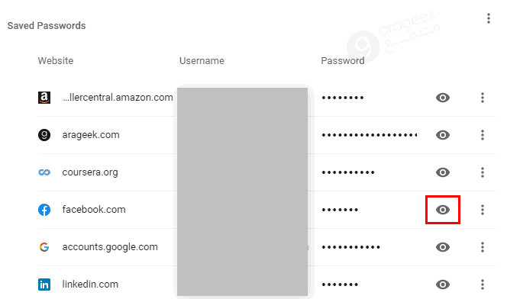The width and height of the screenshot is (507, 299).
Task: Show password for coursera.org
Action: [x=443, y=172]
